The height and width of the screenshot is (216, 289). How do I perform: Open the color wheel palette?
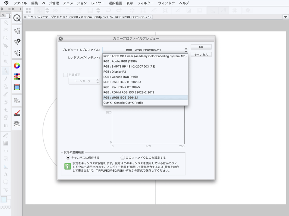coord(17,66)
